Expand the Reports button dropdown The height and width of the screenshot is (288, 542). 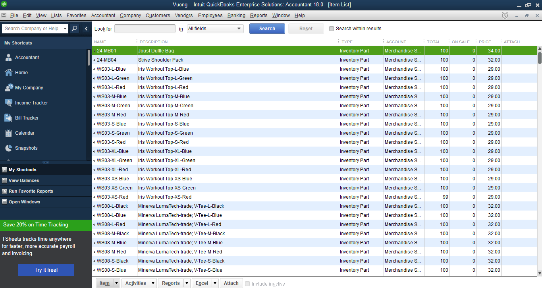[187, 283]
